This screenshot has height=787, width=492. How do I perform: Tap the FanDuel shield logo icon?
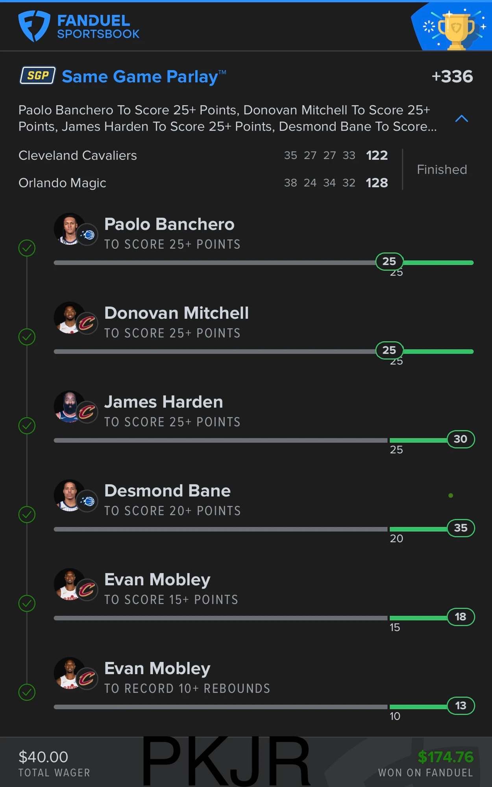pos(34,26)
